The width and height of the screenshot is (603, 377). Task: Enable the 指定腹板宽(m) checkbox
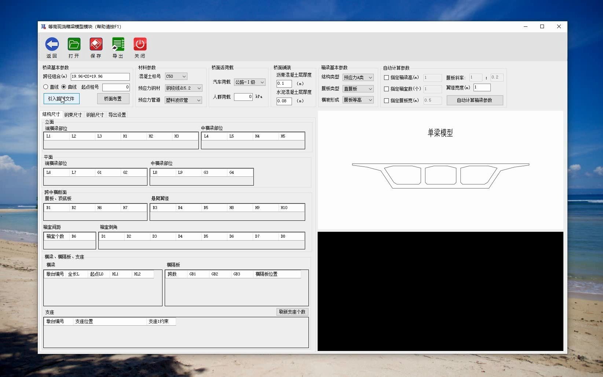(386, 100)
